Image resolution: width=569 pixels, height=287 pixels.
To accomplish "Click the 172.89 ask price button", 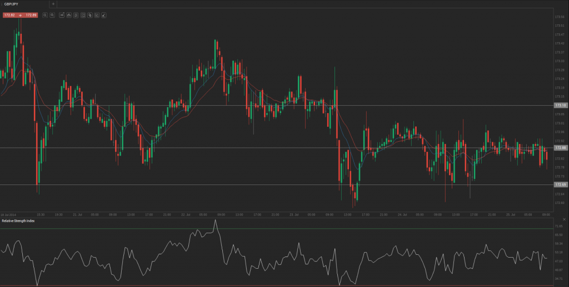I will (31, 15).
